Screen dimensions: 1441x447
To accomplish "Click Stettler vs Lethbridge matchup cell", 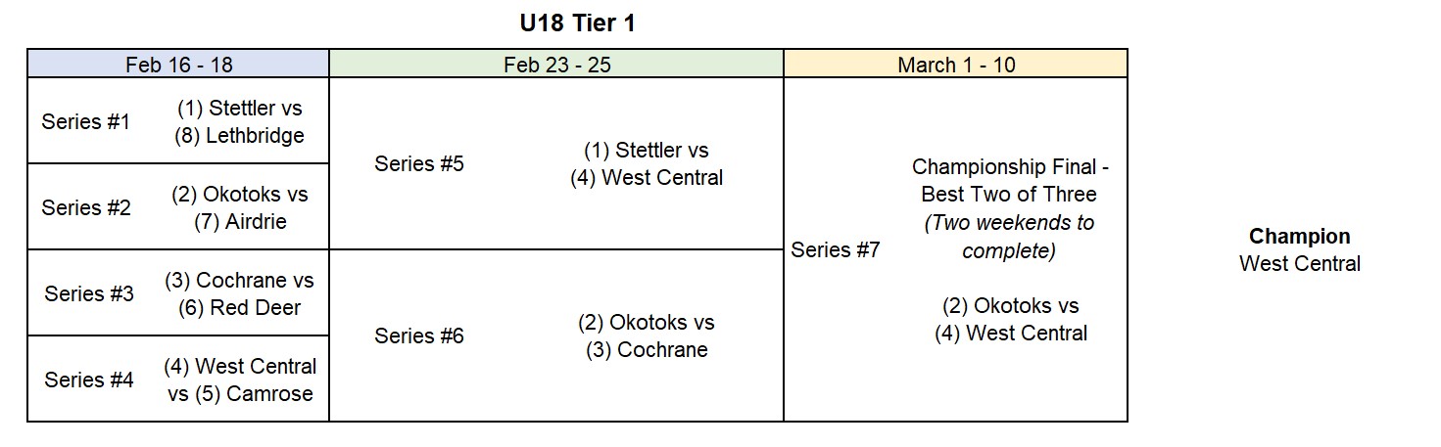I will 240,122.
